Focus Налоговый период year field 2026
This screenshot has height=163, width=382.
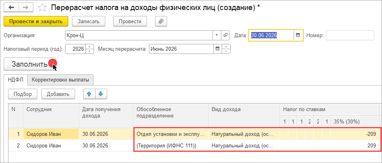click(x=76, y=49)
